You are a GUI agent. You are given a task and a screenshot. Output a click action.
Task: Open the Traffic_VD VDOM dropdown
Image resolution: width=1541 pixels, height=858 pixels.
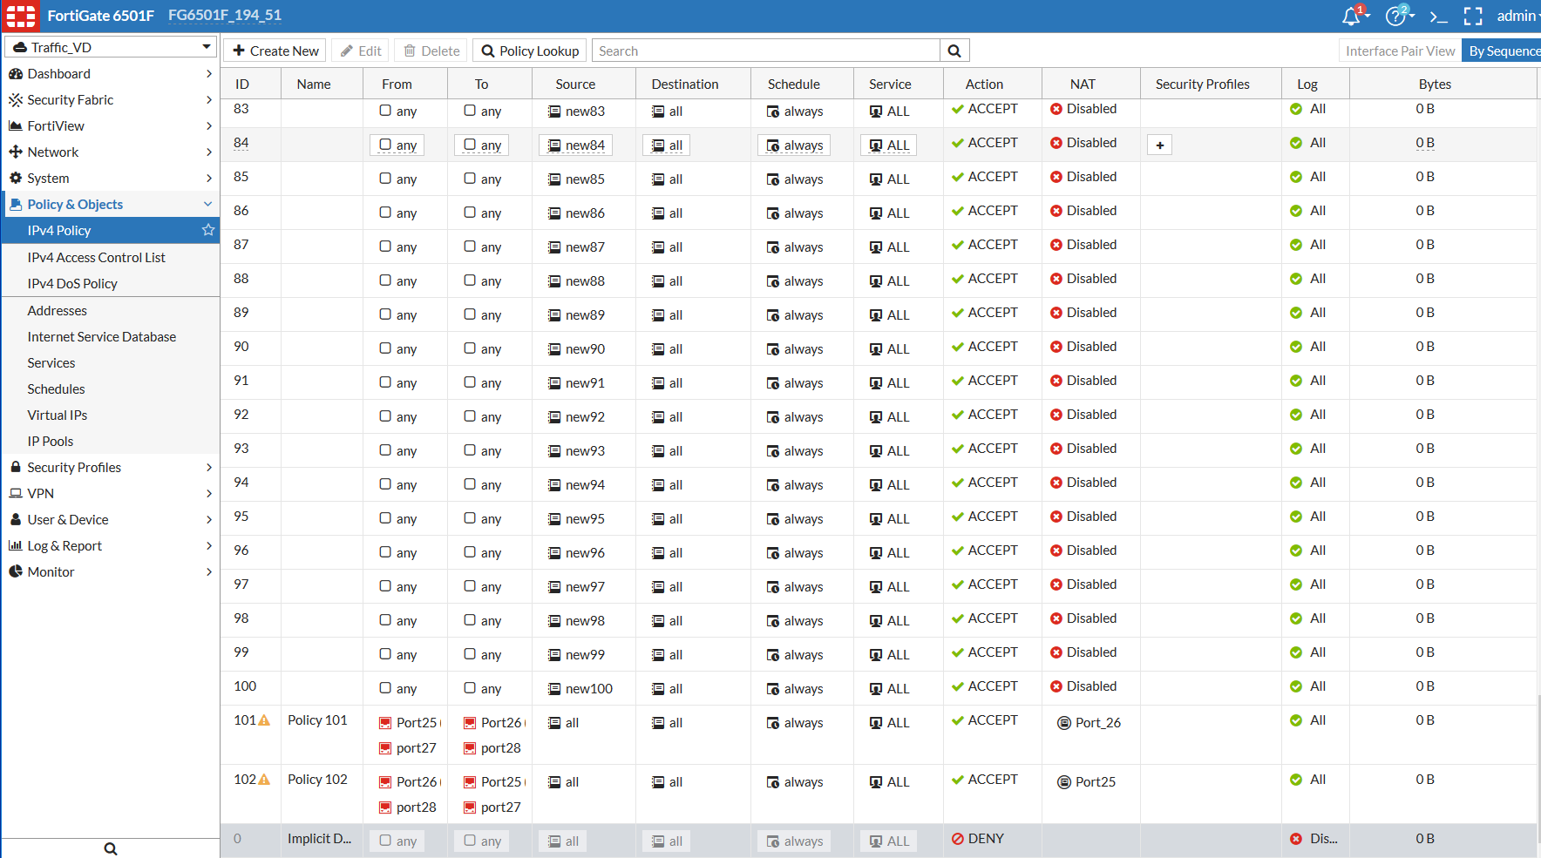click(111, 47)
